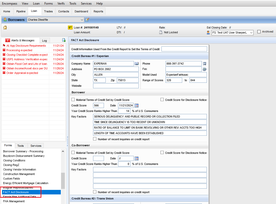276x204 pixels.
Task: Check Borrower Number of recent inquiries checkbox
Action: pyautogui.click(x=95, y=139)
